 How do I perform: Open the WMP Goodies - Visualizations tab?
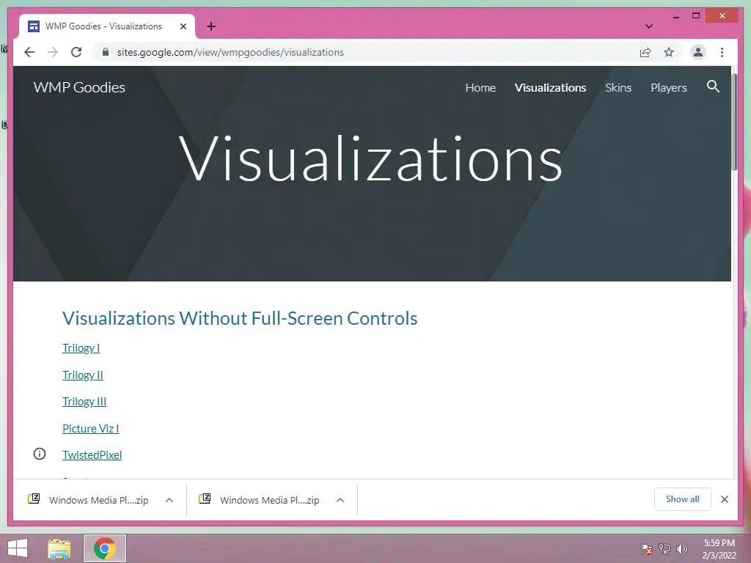pyautogui.click(x=103, y=26)
